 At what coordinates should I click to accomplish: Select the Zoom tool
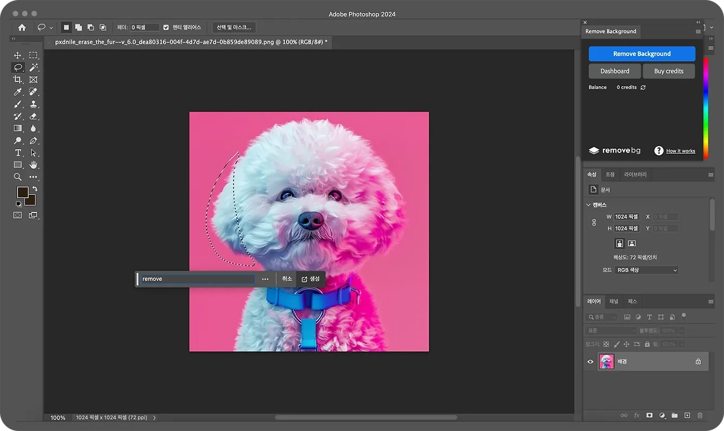pos(18,177)
